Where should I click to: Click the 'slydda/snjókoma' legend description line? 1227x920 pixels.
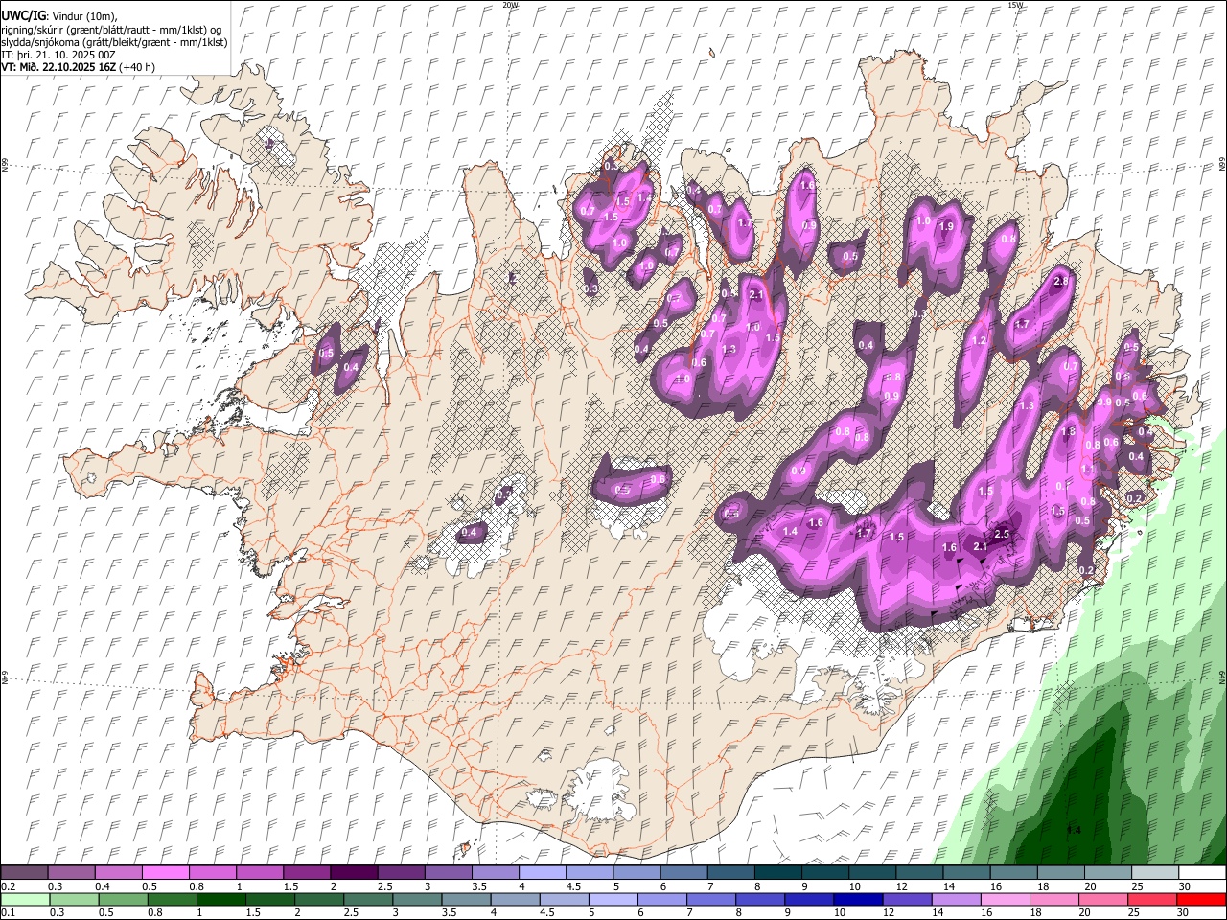[x=114, y=42]
